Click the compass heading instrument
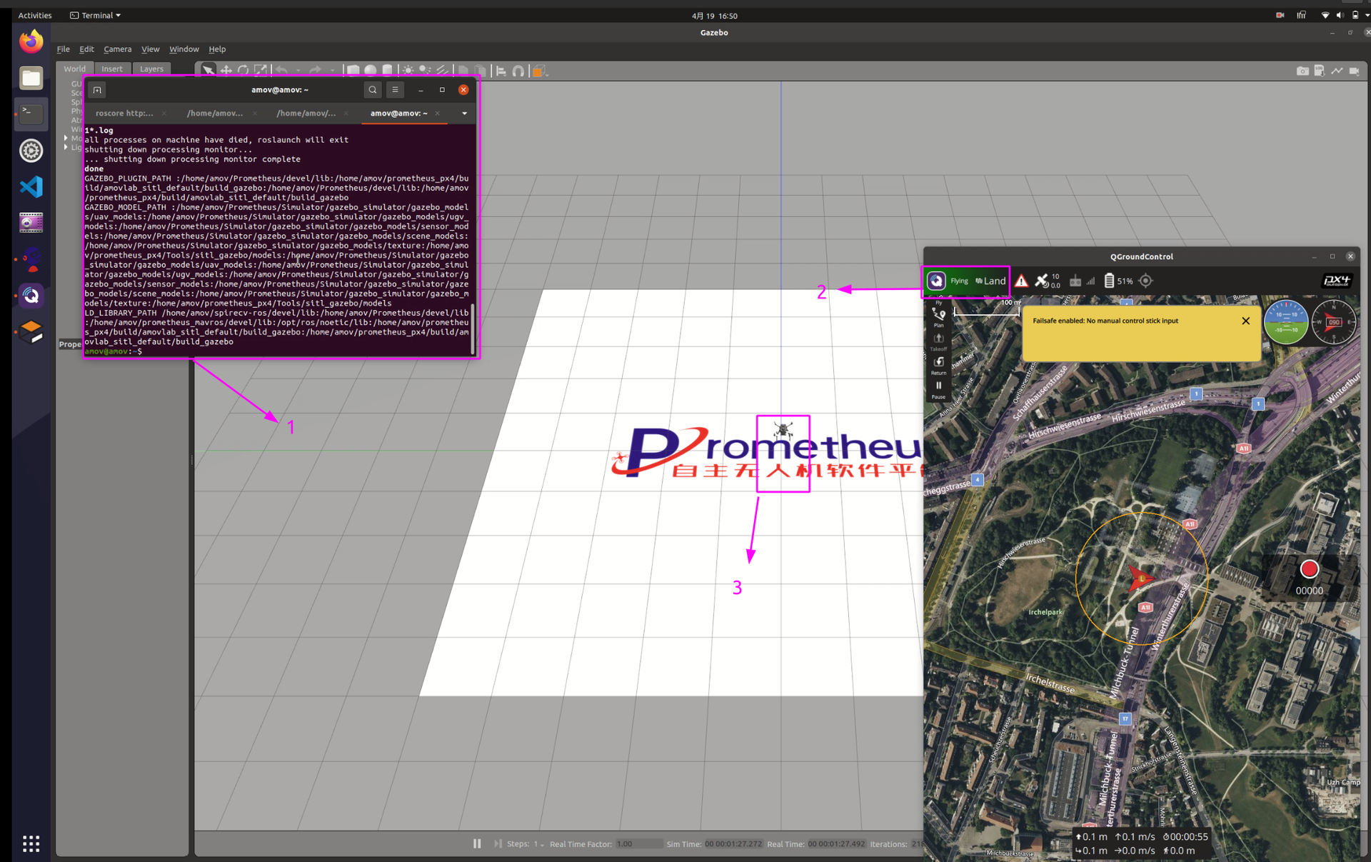The image size is (1371, 862). 1333,322
